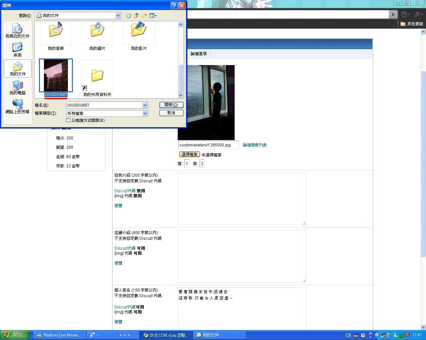Open the 其他書籤 bookmarks folder
Image resolution: width=426 pixels, height=340 pixels.
coord(412,24)
